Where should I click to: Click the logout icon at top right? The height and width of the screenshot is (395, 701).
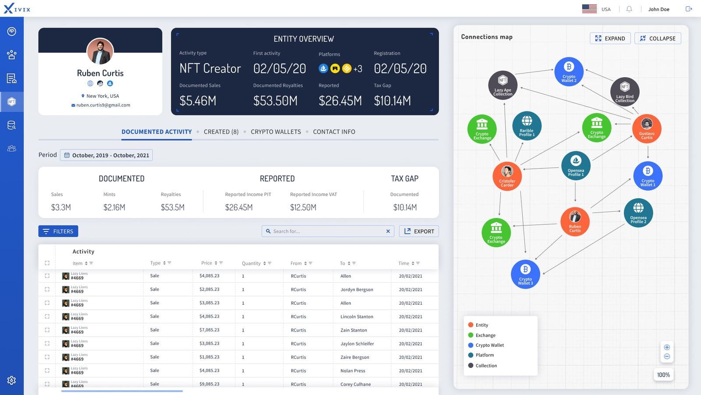689,8
